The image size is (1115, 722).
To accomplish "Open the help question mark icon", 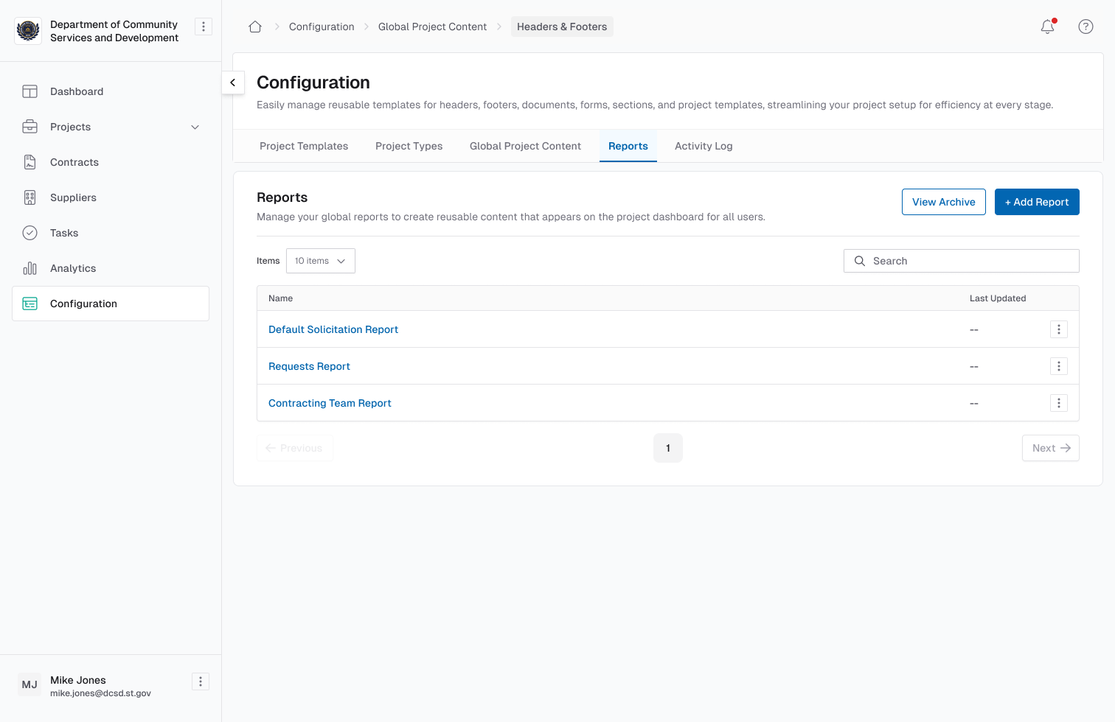I will [x=1085, y=27].
